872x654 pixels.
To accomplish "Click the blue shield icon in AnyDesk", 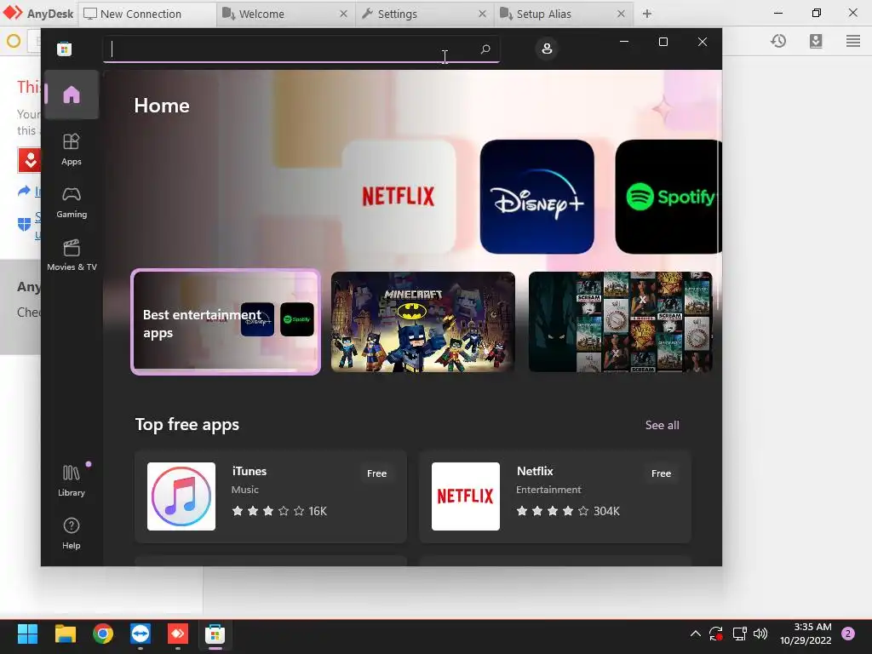I will tap(24, 224).
